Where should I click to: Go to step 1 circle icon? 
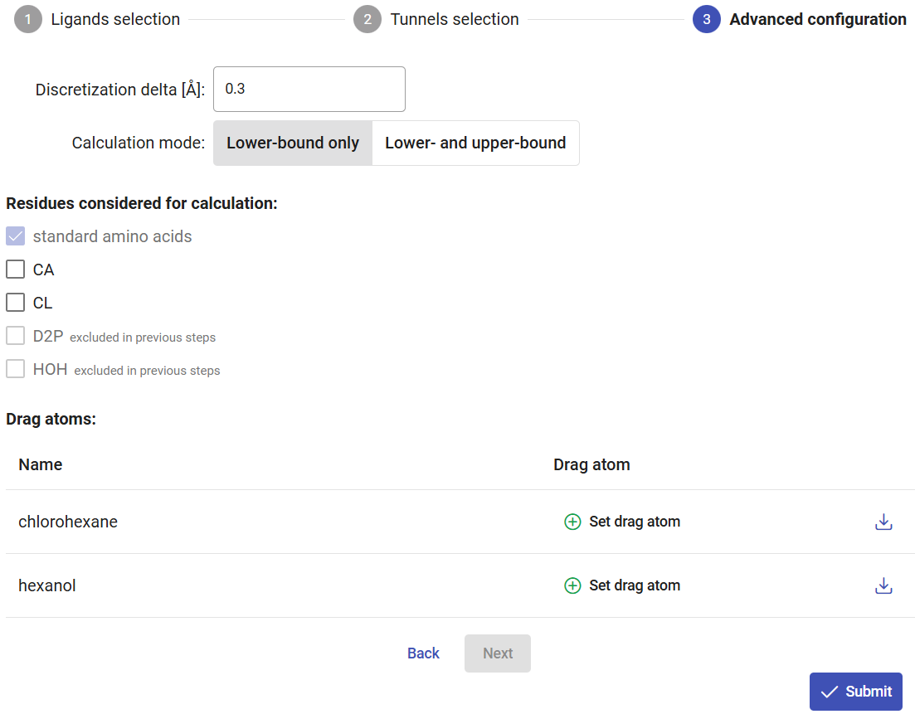tap(27, 19)
